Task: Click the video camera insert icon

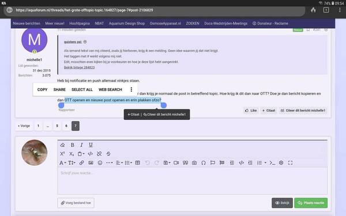Action: coord(176,163)
